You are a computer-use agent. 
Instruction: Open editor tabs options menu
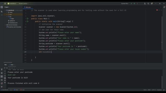[161, 7]
